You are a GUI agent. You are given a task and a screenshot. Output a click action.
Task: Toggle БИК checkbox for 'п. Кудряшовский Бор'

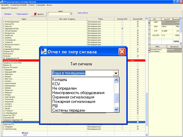click(x=138, y=28)
